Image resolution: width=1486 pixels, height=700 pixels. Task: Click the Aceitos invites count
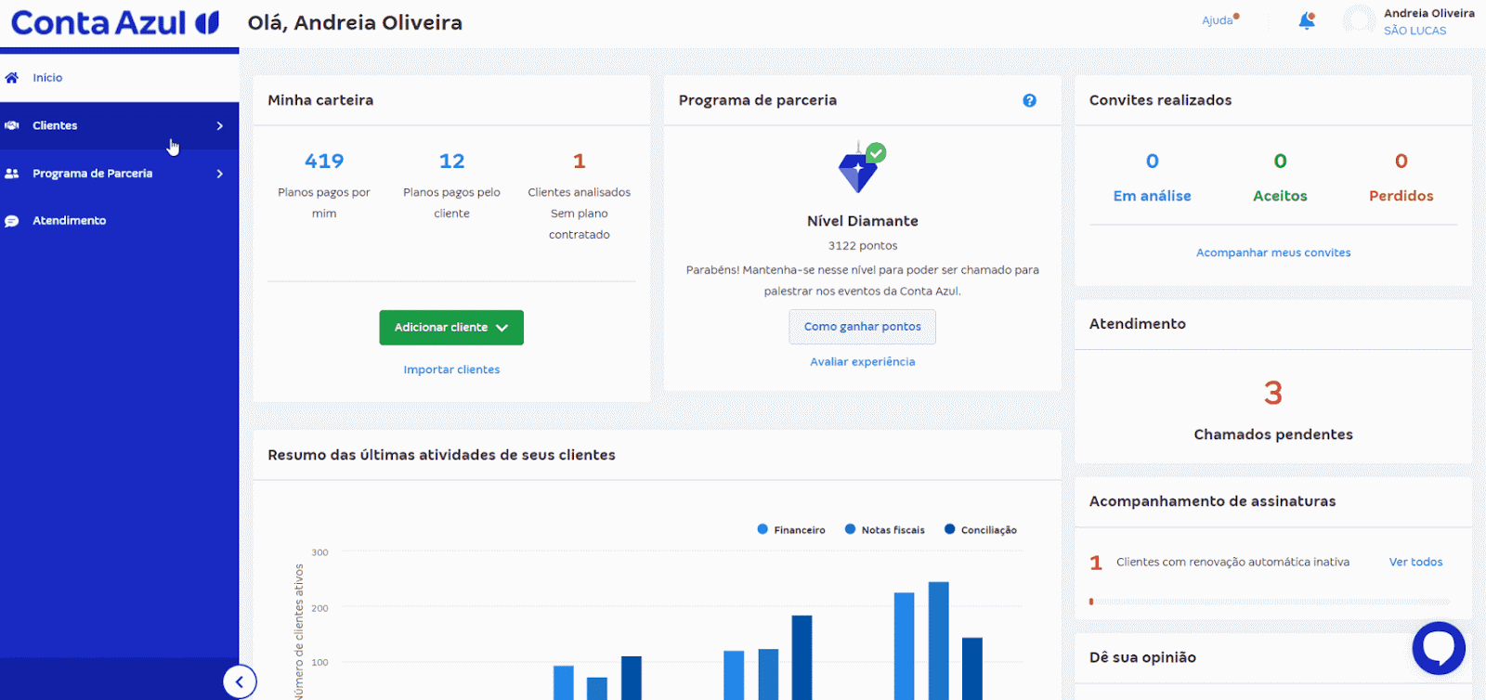pyautogui.click(x=1280, y=162)
